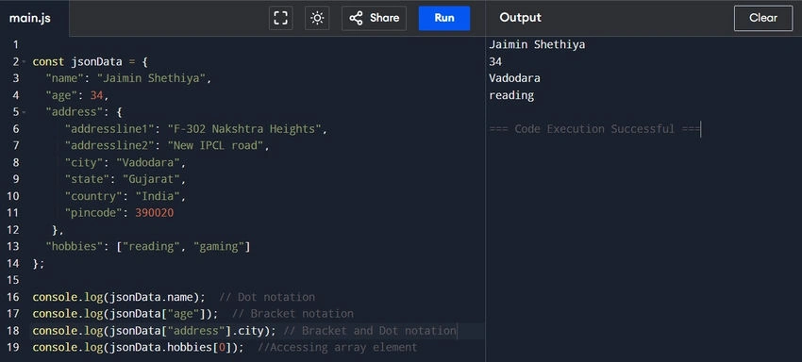The height and width of the screenshot is (362, 802).
Task: Click the age value 34 in code
Action: [x=96, y=95]
